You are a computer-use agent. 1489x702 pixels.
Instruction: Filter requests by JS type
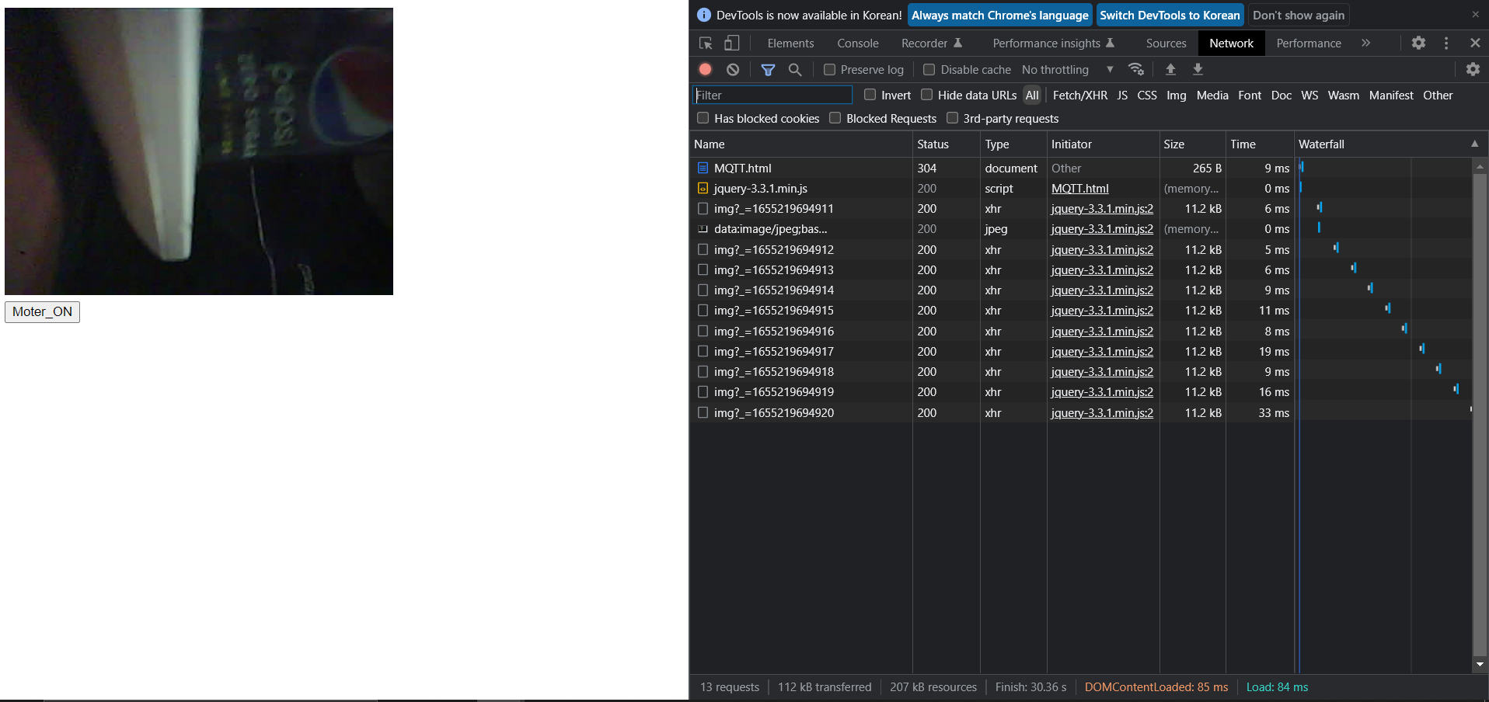coord(1122,95)
